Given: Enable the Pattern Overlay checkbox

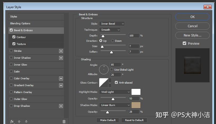Looking at the screenshot, I should click(x=11, y=92).
